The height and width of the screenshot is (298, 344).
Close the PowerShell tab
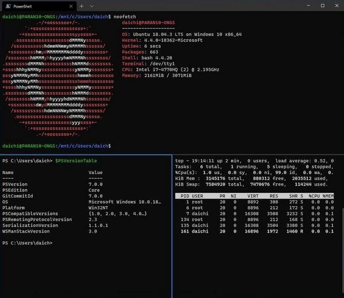(71, 6)
